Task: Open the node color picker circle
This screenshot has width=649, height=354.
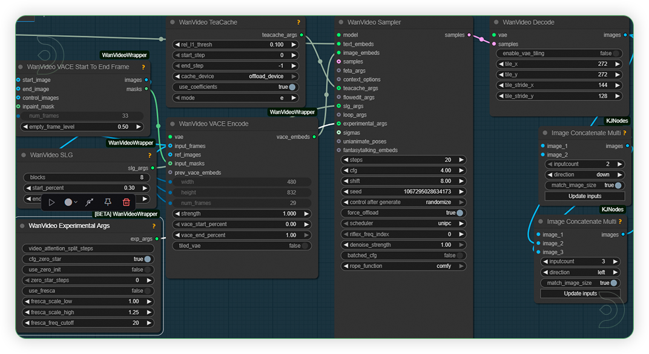Action: pos(68,202)
